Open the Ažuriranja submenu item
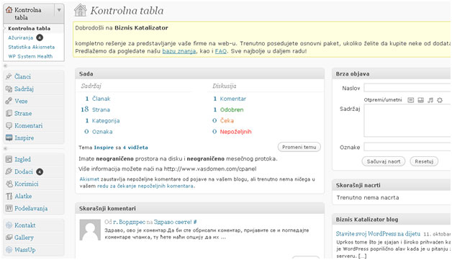 [20, 37]
